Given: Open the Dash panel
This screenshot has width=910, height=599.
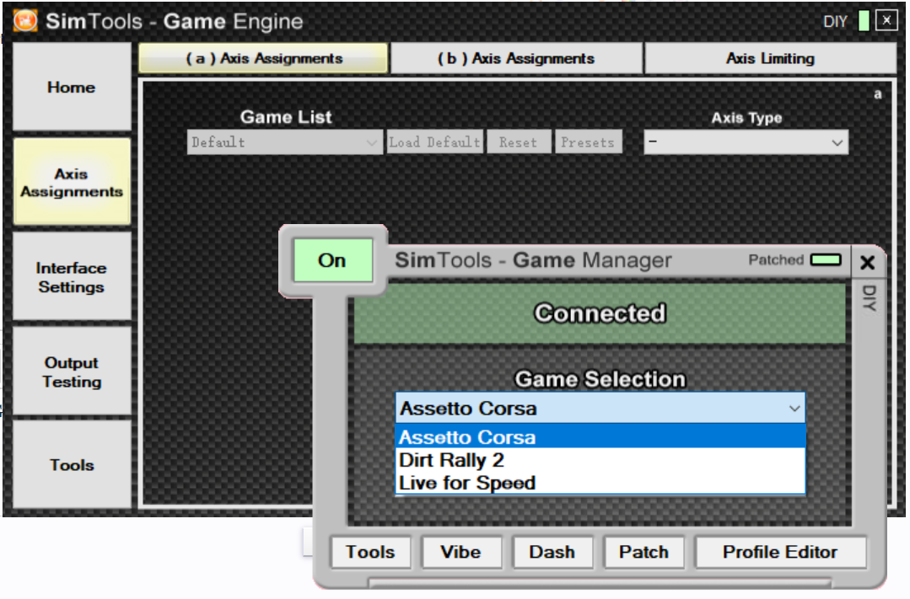Looking at the screenshot, I should coord(552,552).
